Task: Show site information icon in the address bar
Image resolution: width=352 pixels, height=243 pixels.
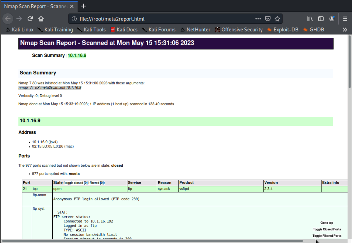Action: pos(74,19)
